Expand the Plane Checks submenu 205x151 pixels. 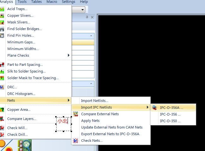69,55
